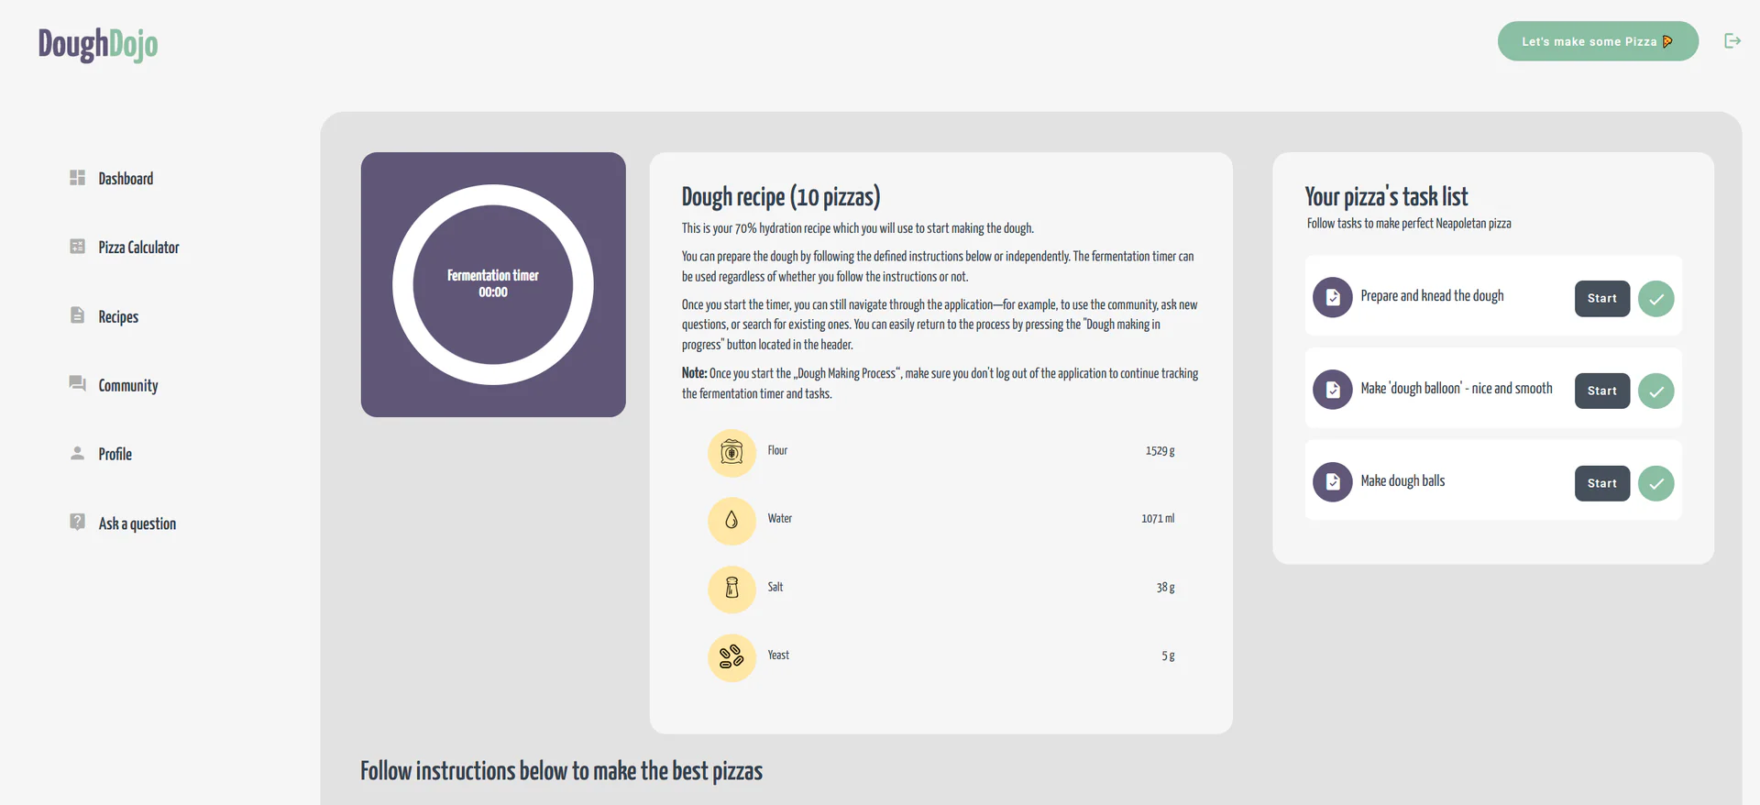1760x805 pixels.
Task: Click the Water droplet icon
Action: coord(731,520)
